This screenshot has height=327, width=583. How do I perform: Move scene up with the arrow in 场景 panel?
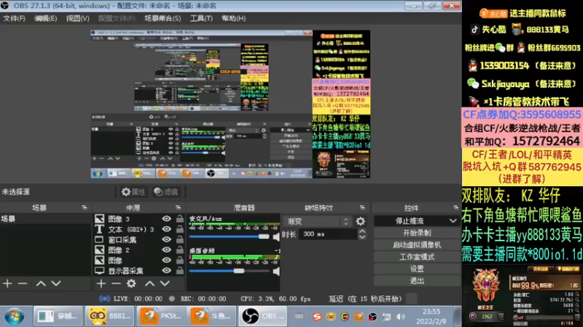[41, 283]
